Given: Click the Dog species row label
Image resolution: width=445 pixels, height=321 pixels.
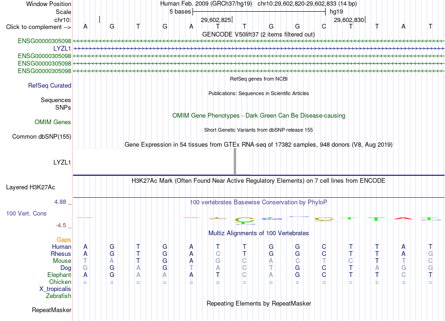Looking at the screenshot, I should click(66, 268).
